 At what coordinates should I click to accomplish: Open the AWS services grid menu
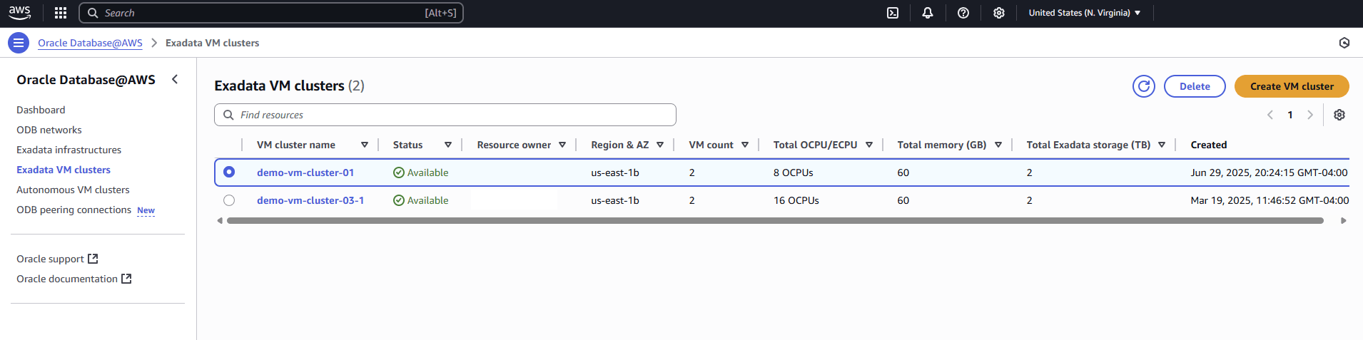61,13
